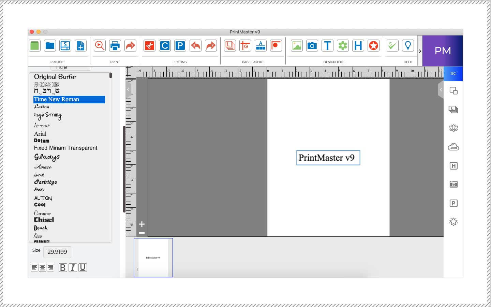The image size is (491, 307).
Task: Collapse the left font panel arrow
Action: coord(128,89)
